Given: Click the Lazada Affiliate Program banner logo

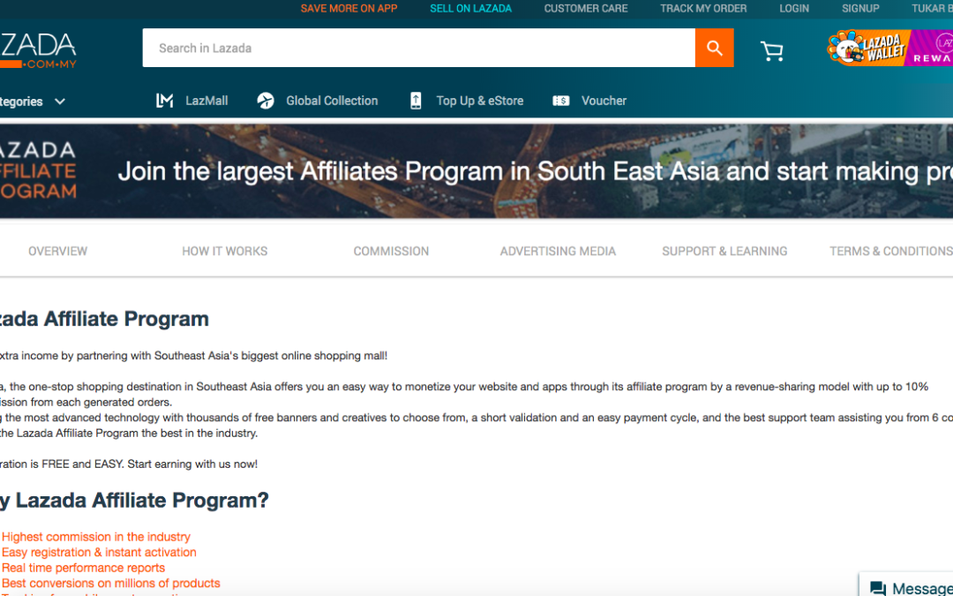Looking at the screenshot, I should [x=38, y=170].
